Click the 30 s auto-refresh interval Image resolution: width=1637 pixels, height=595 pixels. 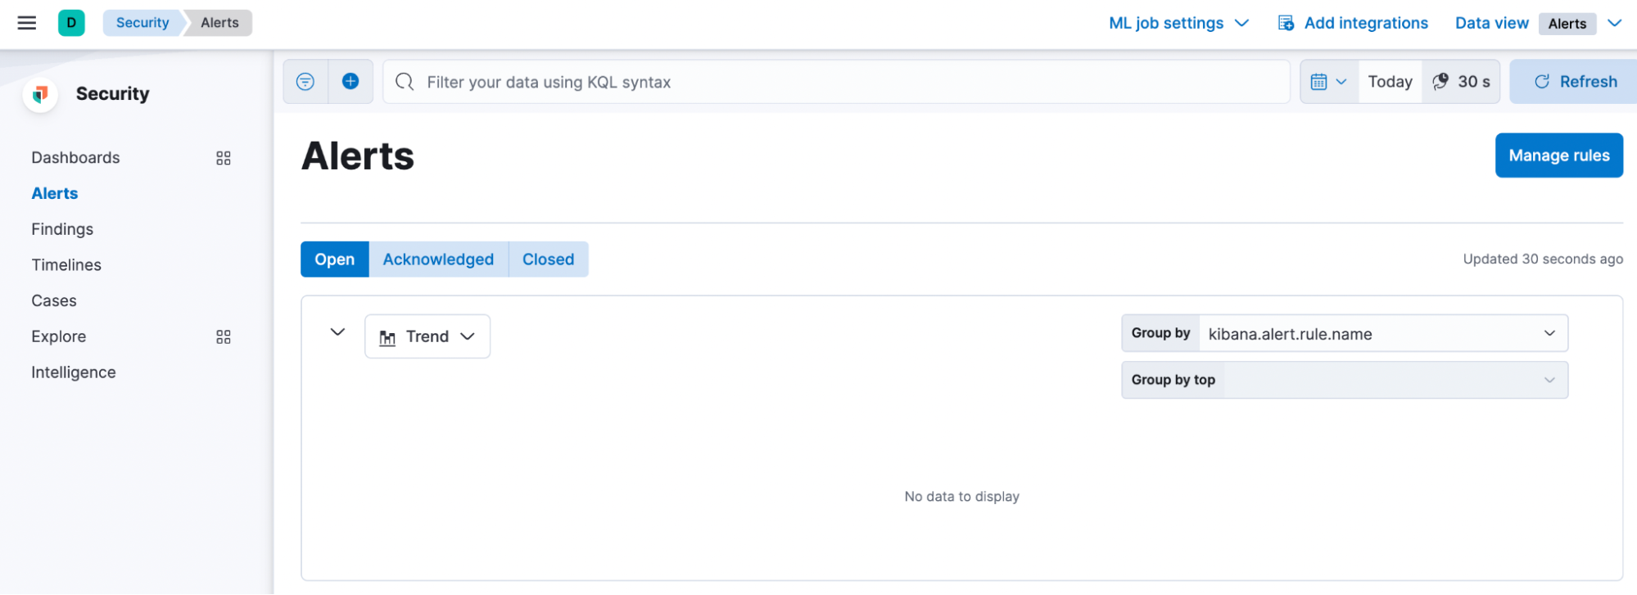[1462, 82]
